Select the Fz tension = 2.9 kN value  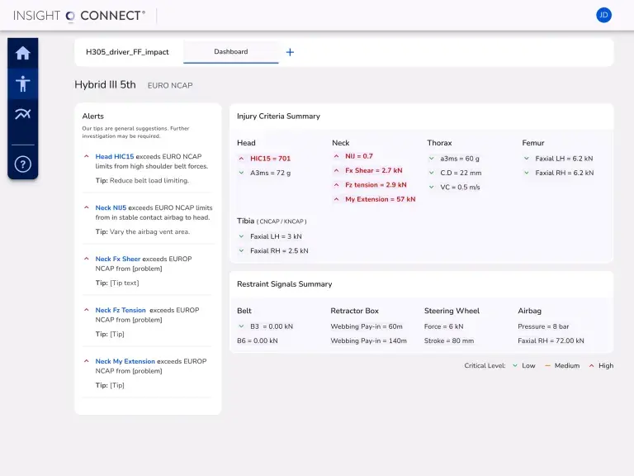376,184
